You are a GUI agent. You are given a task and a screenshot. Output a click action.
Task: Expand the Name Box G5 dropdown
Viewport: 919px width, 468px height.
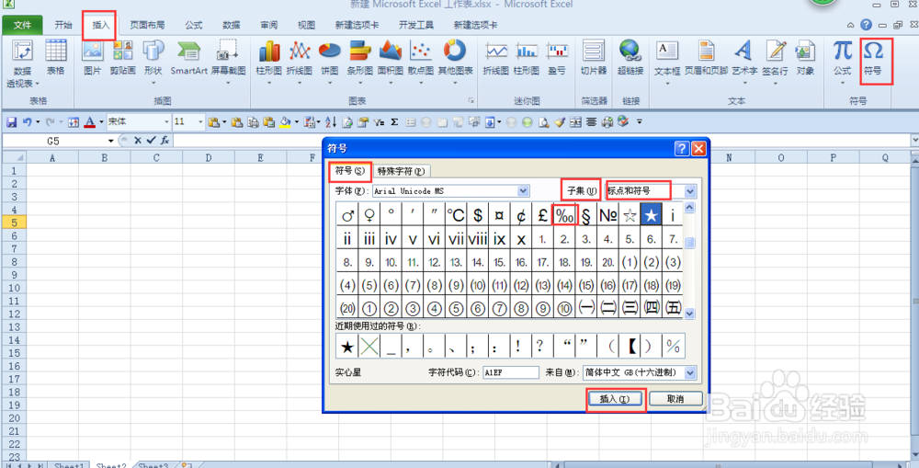tap(111, 141)
